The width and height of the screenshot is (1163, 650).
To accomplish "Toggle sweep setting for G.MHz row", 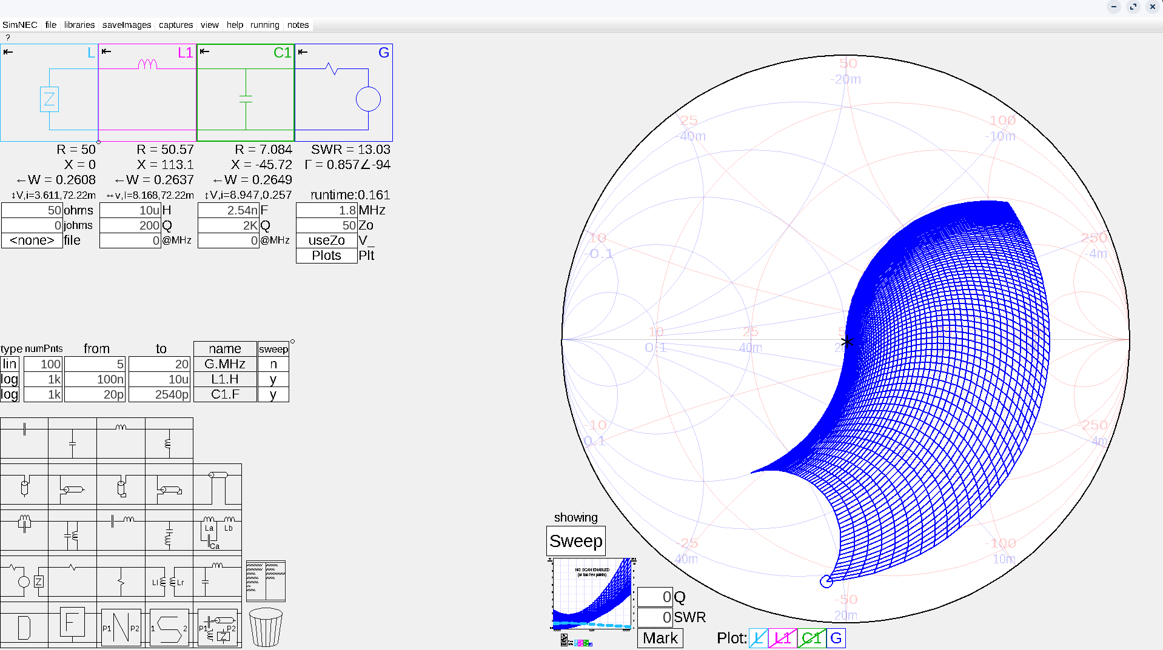I will 273,364.
